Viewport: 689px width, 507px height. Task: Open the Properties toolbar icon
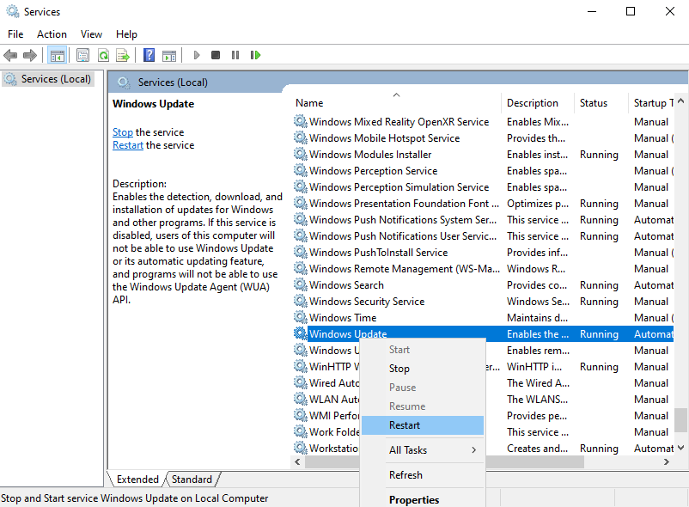(82, 55)
